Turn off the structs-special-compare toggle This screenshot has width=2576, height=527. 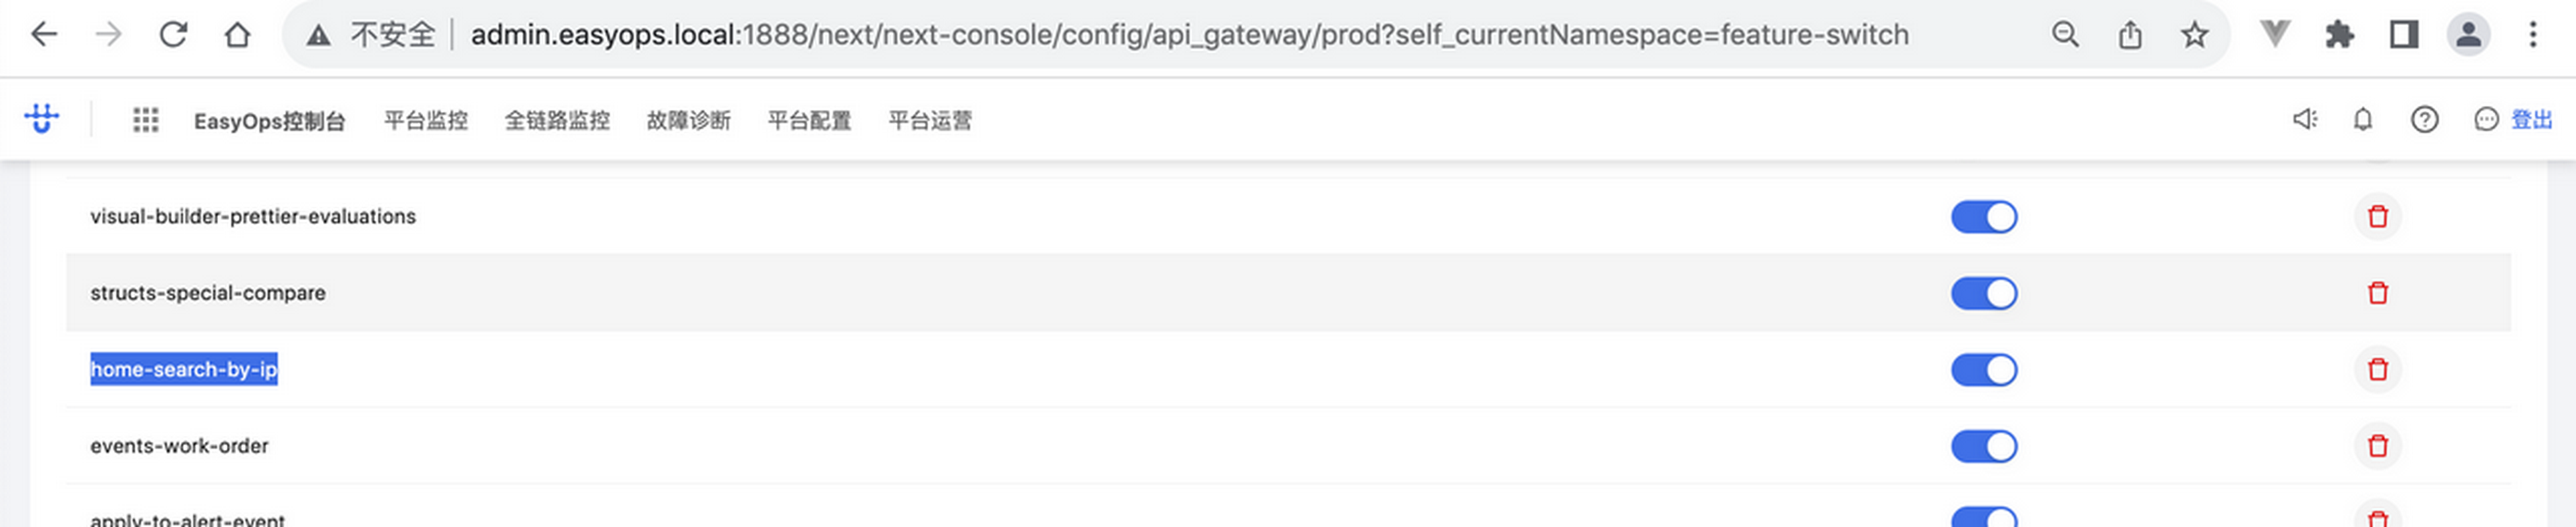pos(1984,293)
